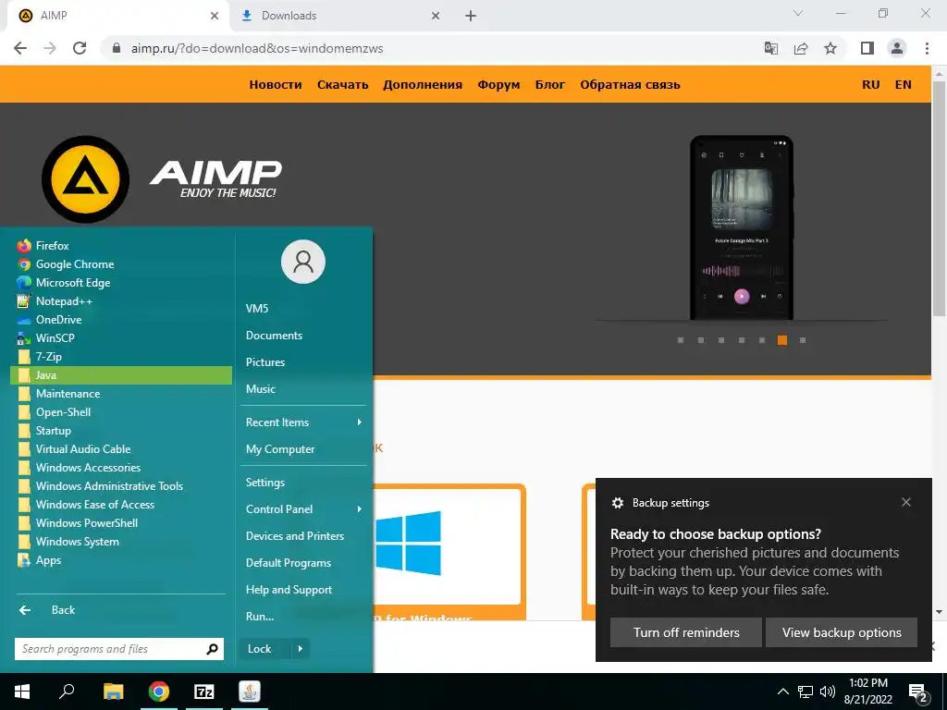Image resolution: width=947 pixels, height=710 pixels.
Task: Show hidden system tray icons
Action: (782, 692)
